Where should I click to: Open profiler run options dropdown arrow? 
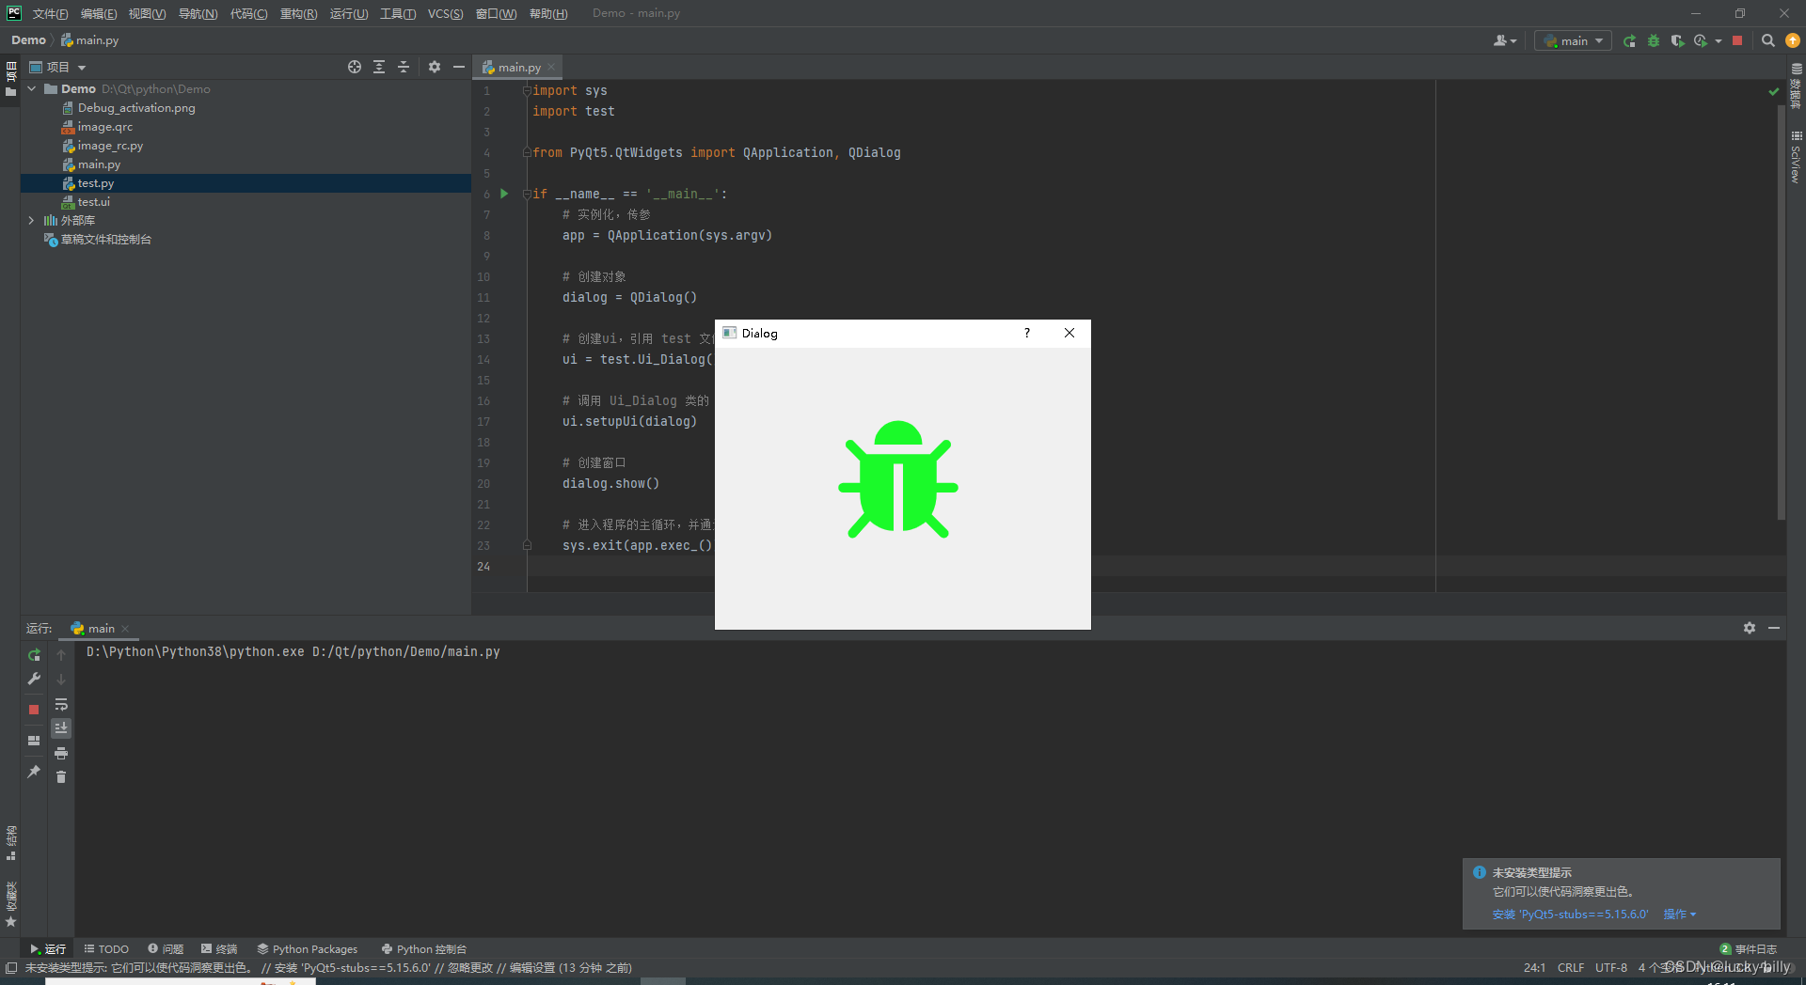click(1719, 41)
